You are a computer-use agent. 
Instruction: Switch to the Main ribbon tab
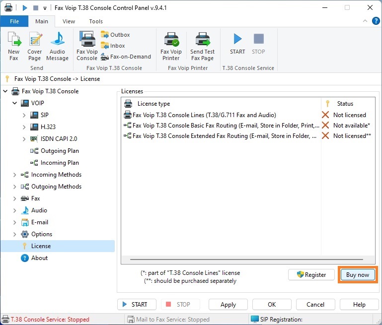pyautogui.click(x=42, y=21)
